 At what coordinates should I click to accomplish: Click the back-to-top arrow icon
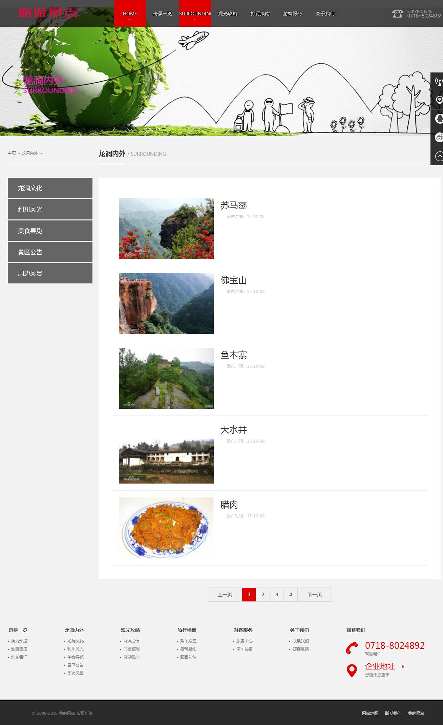coord(439,156)
